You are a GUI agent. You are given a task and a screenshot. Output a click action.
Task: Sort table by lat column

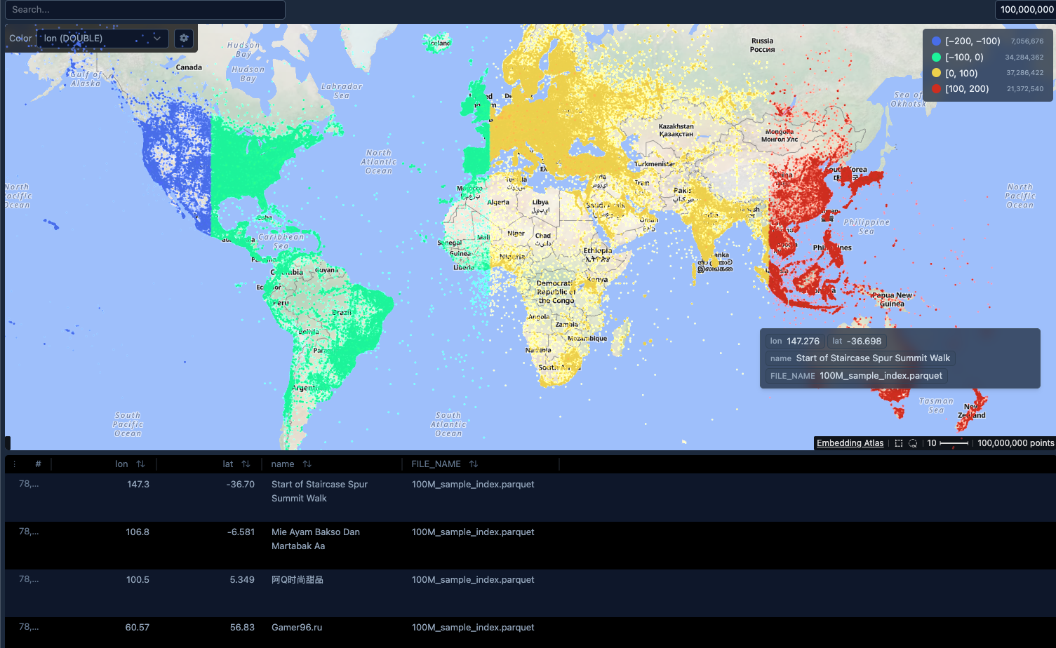point(246,464)
